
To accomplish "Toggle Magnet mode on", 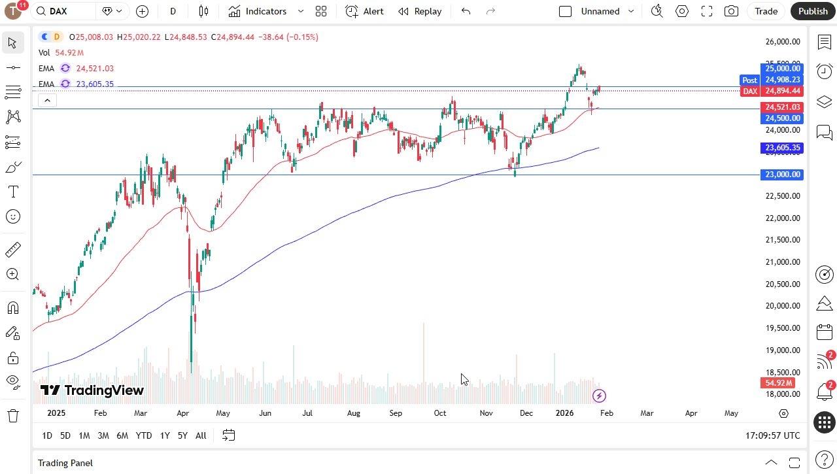I will click(12, 307).
